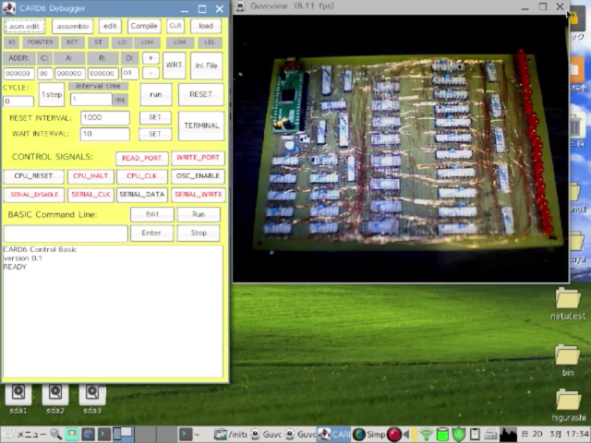Open the CPU load graph tray icon
Image resolution: width=591 pixels, height=443 pixels.
click(508, 435)
